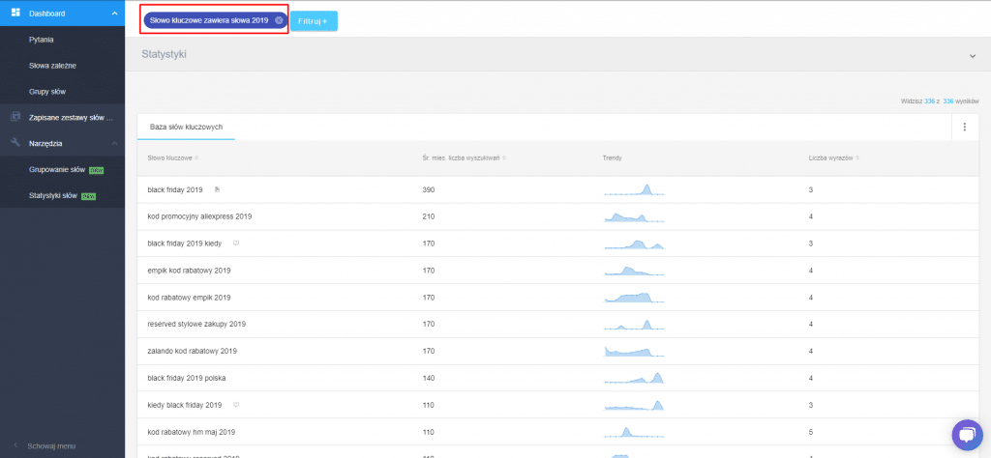Expand the Statystyki panel chevron
Screen dimensions: 991x458
point(973,56)
